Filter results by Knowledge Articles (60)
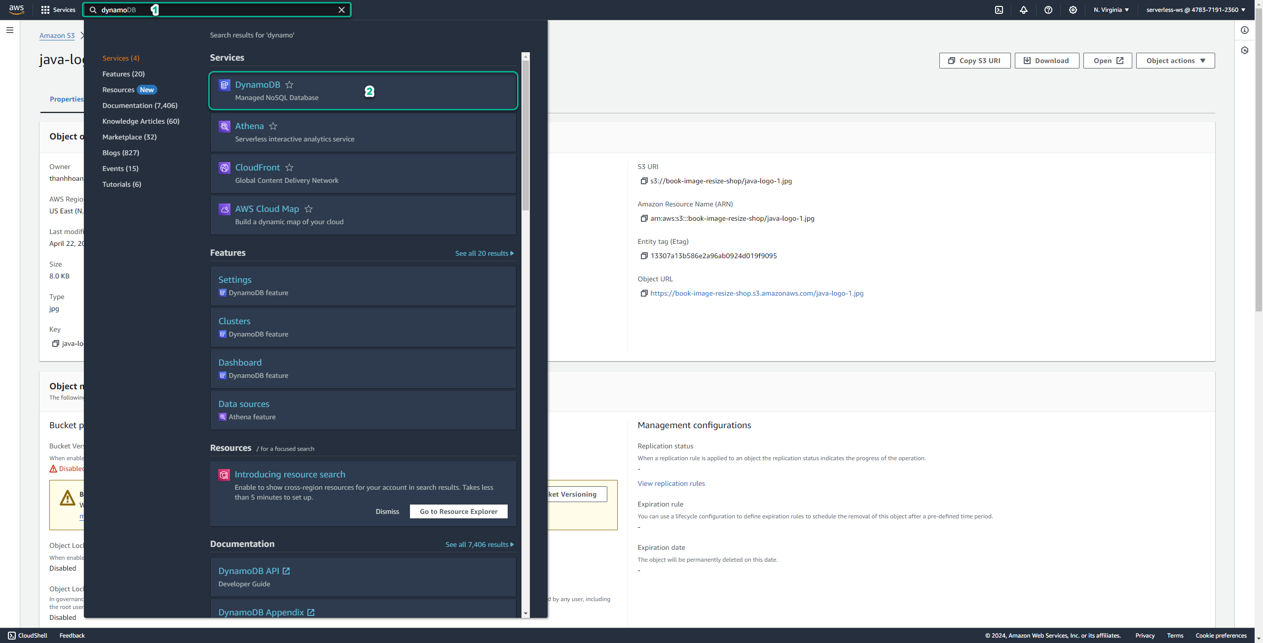The image size is (1263, 643). (x=141, y=121)
